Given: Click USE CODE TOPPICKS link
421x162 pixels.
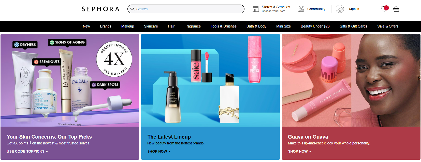Looking at the screenshot, I should [x=27, y=151].
